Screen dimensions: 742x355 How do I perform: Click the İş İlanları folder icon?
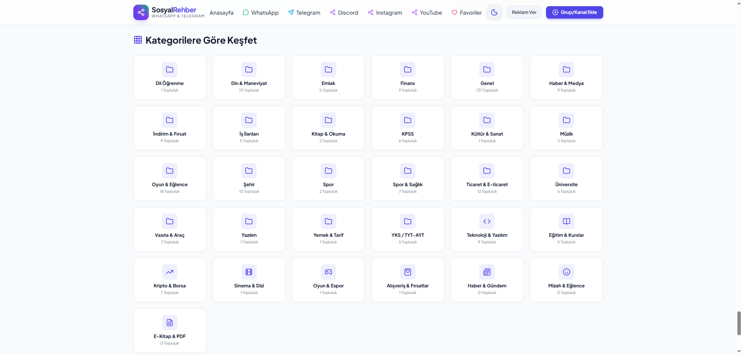coord(249,120)
